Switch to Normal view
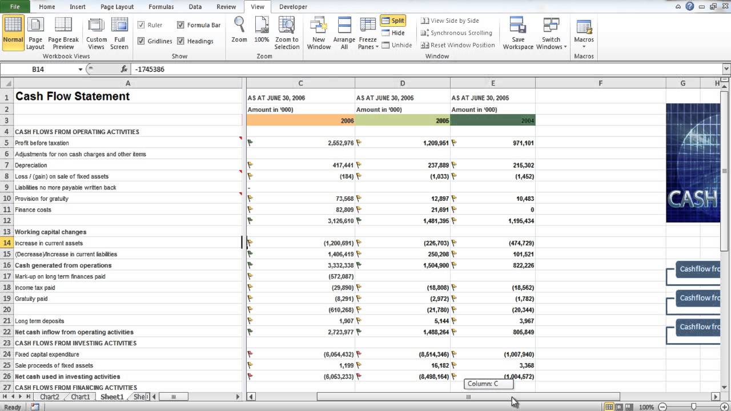The width and height of the screenshot is (731, 411). [13, 31]
